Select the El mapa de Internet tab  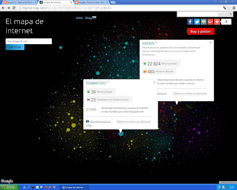tap(56, 3)
